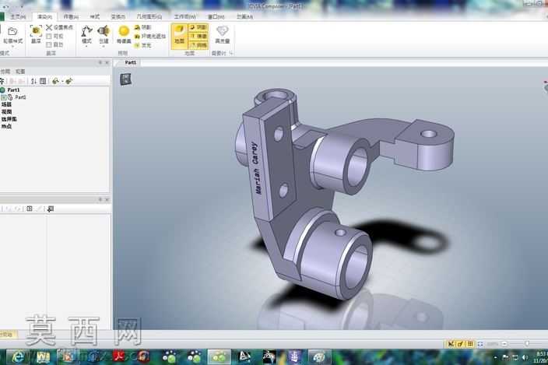
Task: Open the 窗口(W) ribbon tab
Action: pyautogui.click(x=216, y=17)
